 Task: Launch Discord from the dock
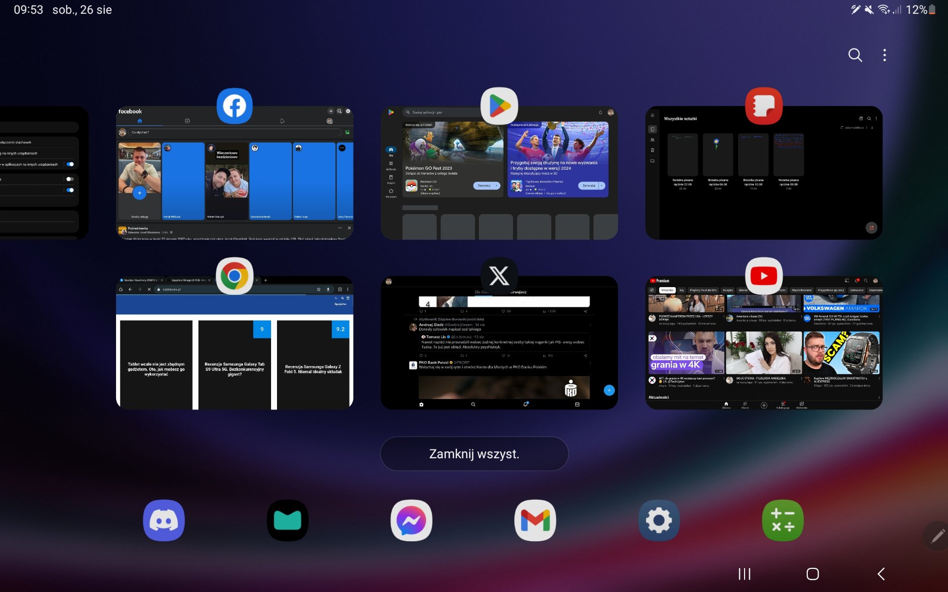[164, 520]
